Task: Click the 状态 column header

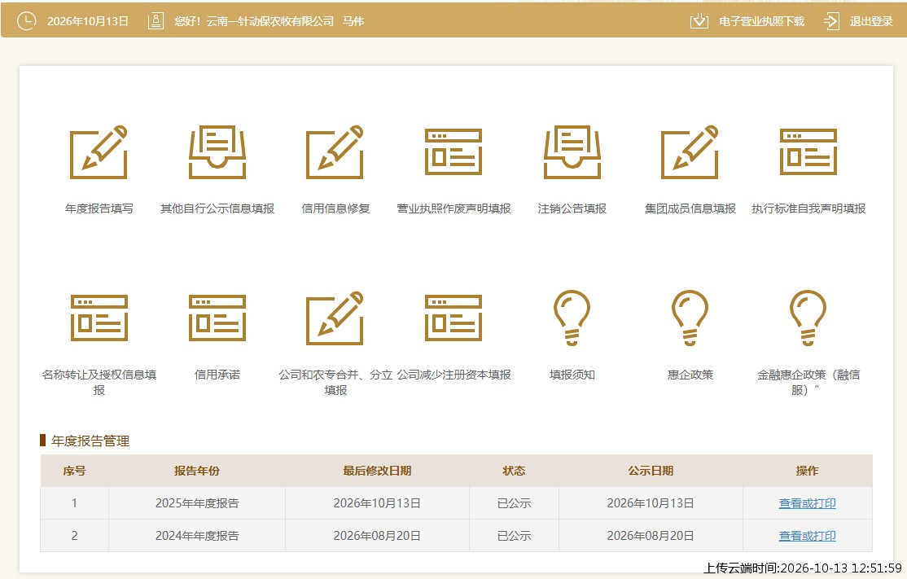Action: (x=515, y=471)
